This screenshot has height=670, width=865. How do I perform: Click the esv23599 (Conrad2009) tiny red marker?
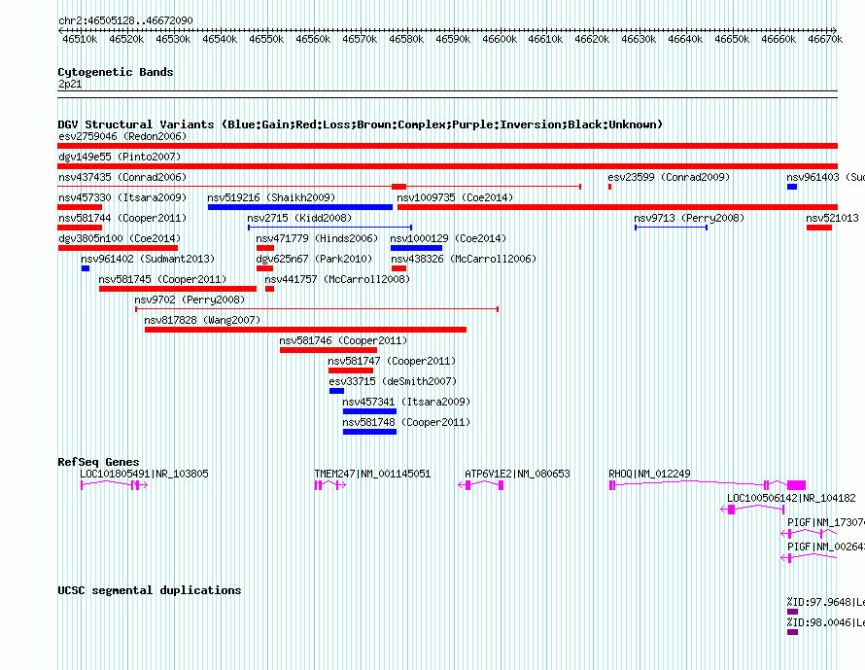[x=609, y=187]
